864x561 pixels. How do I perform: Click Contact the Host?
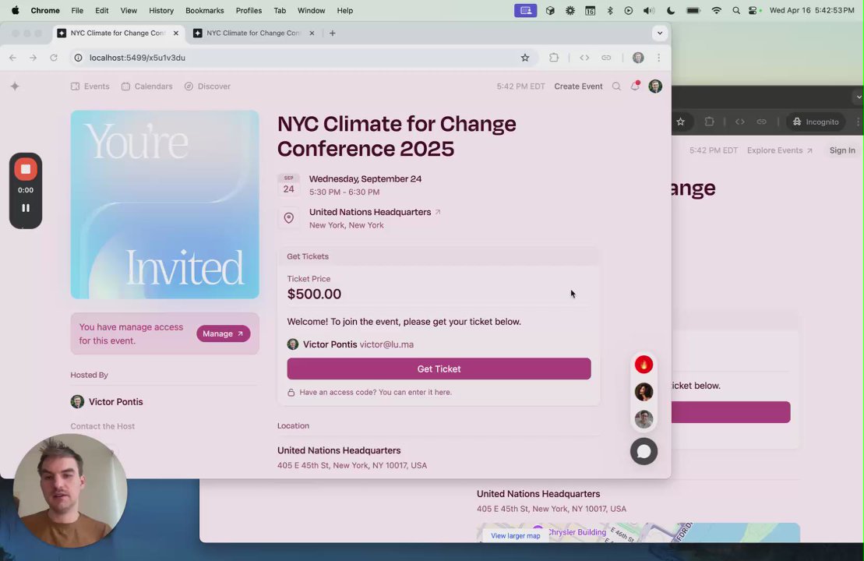(x=103, y=426)
